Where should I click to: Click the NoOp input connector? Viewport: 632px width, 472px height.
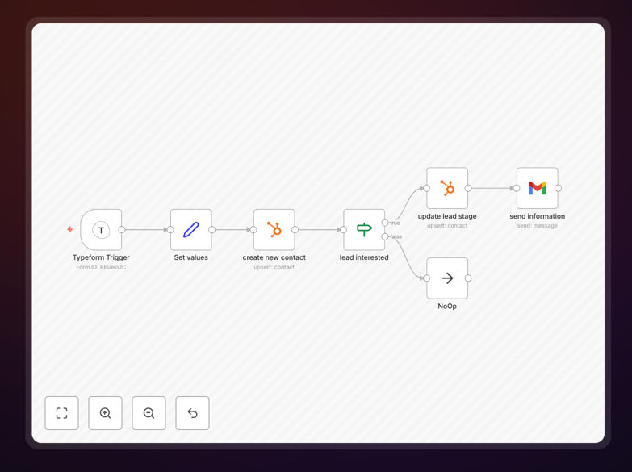(x=426, y=278)
